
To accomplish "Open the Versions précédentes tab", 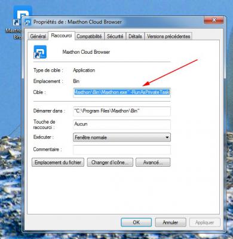I will [168, 36].
